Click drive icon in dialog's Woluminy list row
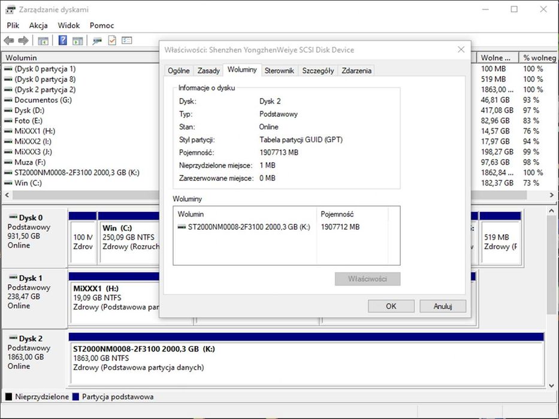The width and height of the screenshot is (559, 419). point(182,227)
